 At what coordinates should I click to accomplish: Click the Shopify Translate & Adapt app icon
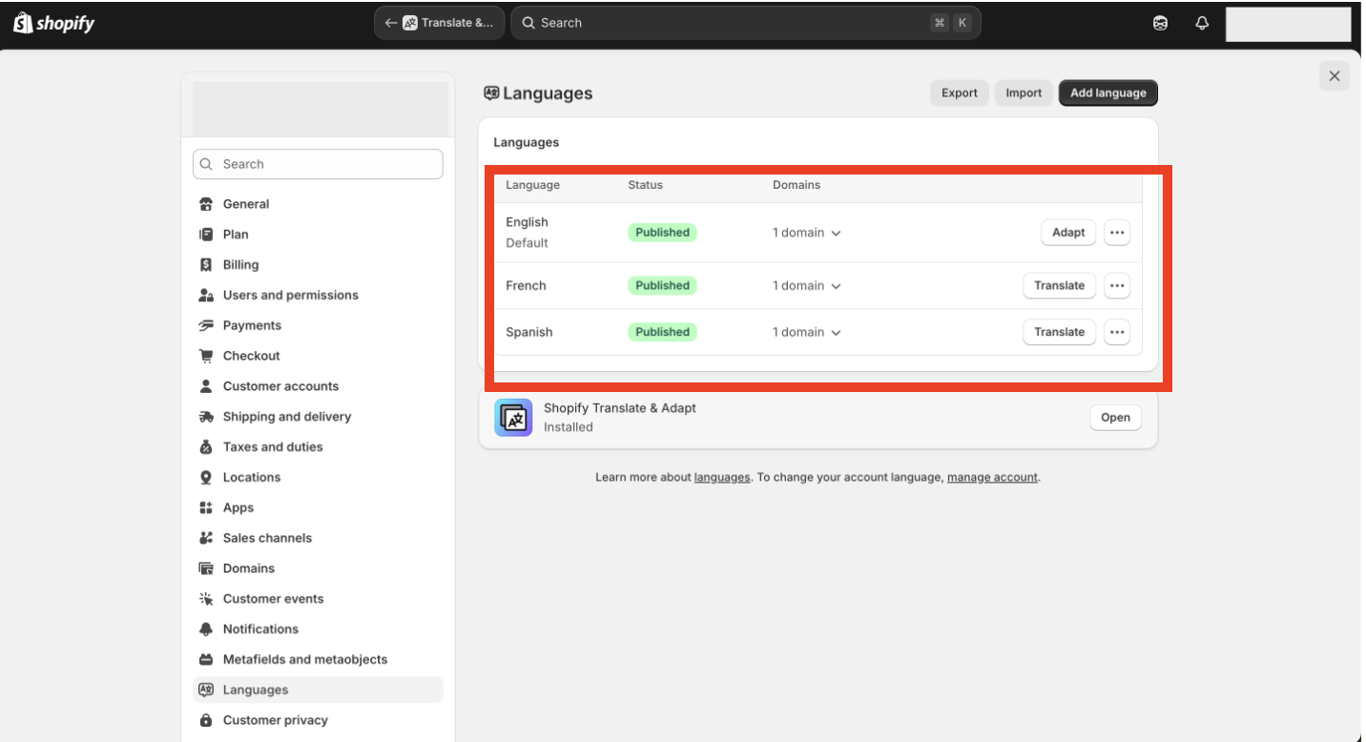click(x=513, y=418)
